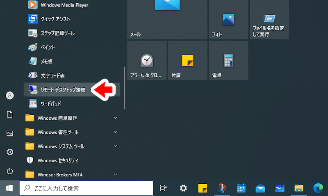Open the 電卓 tile
Image resolution: width=328 pixels, height=196 pixels.
click(x=228, y=60)
